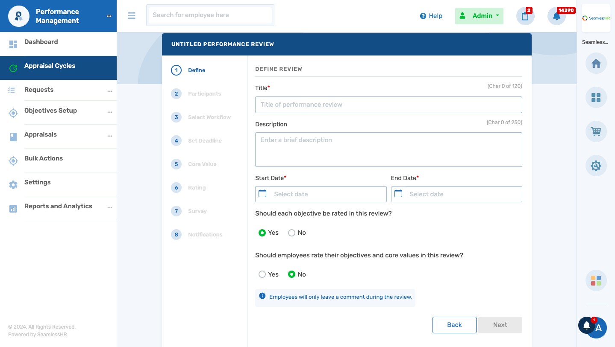This screenshot has height=347, width=615.
Task: Click the Help question mark icon
Action: (x=423, y=16)
